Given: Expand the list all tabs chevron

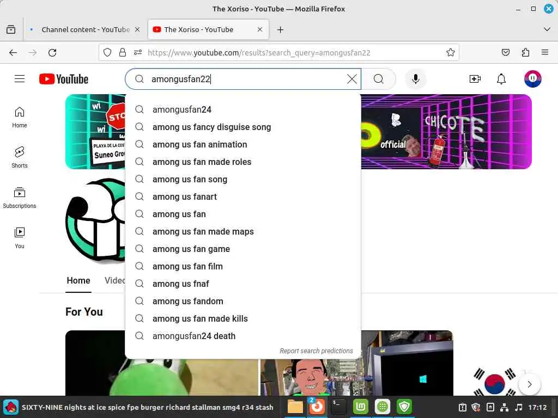Looking at the screenshot, I should pyautogui.click(x=547, y=29).
